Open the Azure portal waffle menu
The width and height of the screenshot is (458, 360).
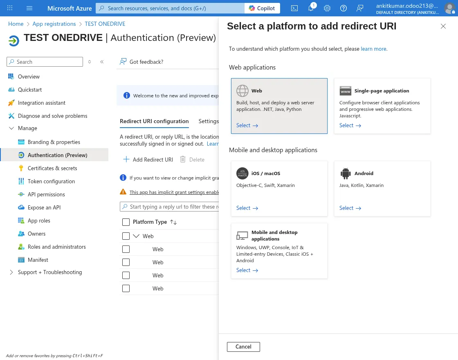10,8
